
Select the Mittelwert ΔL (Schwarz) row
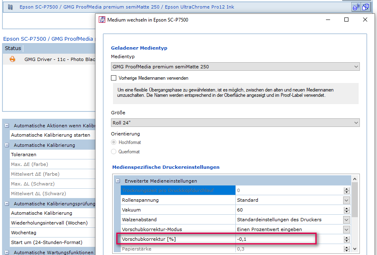pyautogui.click(x=53, y=194)
